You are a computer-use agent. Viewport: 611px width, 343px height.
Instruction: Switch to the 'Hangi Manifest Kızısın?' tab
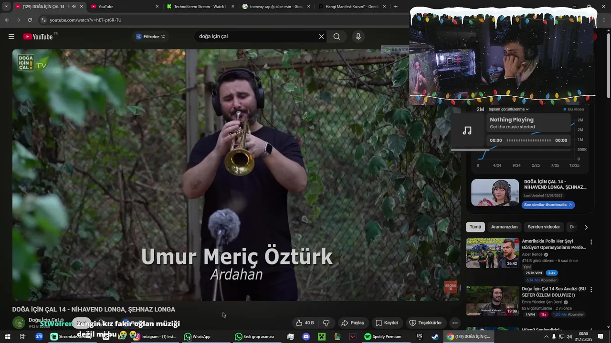352,7
